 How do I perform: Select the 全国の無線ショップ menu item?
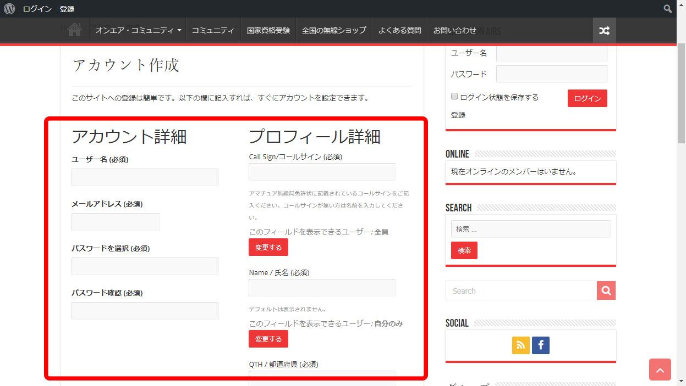[x=334, y=30]
